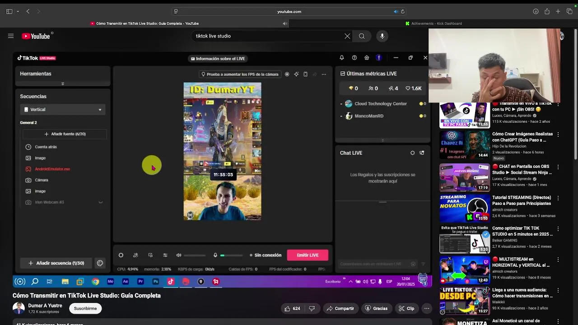The width and height of the screenshot is (578, 325).
Task: Click the Windows taskbar search icon
Action: pos(35,281)
